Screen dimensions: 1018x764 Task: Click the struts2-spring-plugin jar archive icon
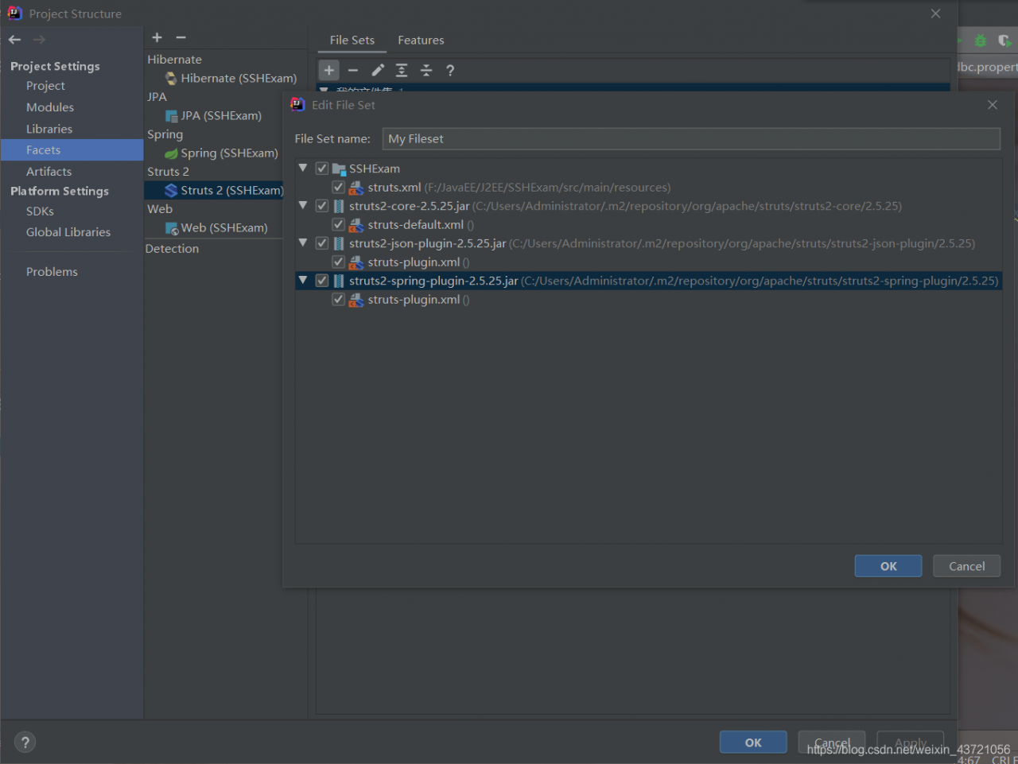point(339,281)
